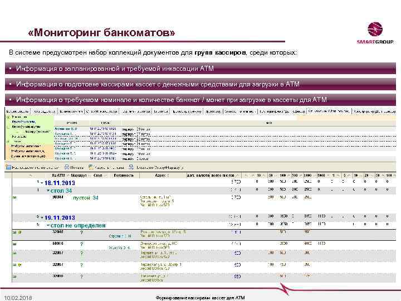Click the Готовность column header
Screen dimensions: 401x301
click(x=124, y=176)
